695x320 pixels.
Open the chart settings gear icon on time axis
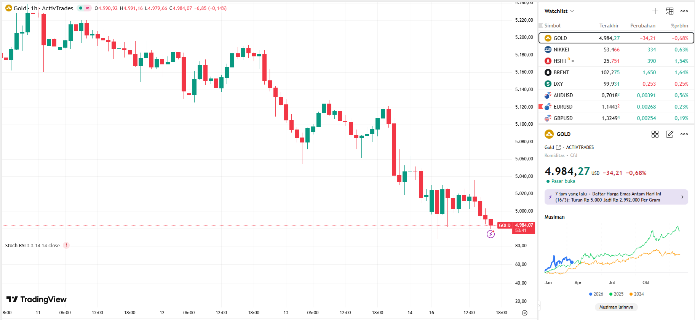(x=524, y=313)
